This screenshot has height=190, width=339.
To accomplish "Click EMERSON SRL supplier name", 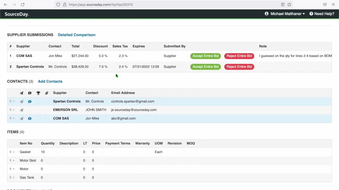I will [x=65, y=110].
